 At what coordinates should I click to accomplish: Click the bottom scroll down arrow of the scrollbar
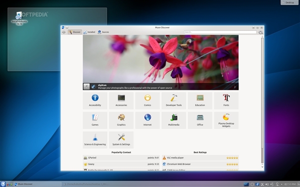click(x=262, y=167)
